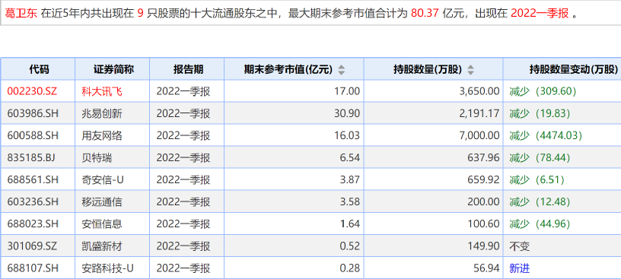Click the 证券简称 column header
The width and height of the screenshot is (621, 279).
coord(113,70)
